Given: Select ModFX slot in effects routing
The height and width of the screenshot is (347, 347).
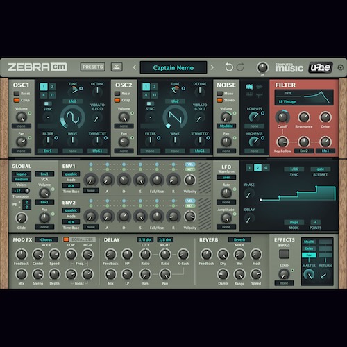Looking at the screenshot, I should pyautogui.click(x=309, y=242).
